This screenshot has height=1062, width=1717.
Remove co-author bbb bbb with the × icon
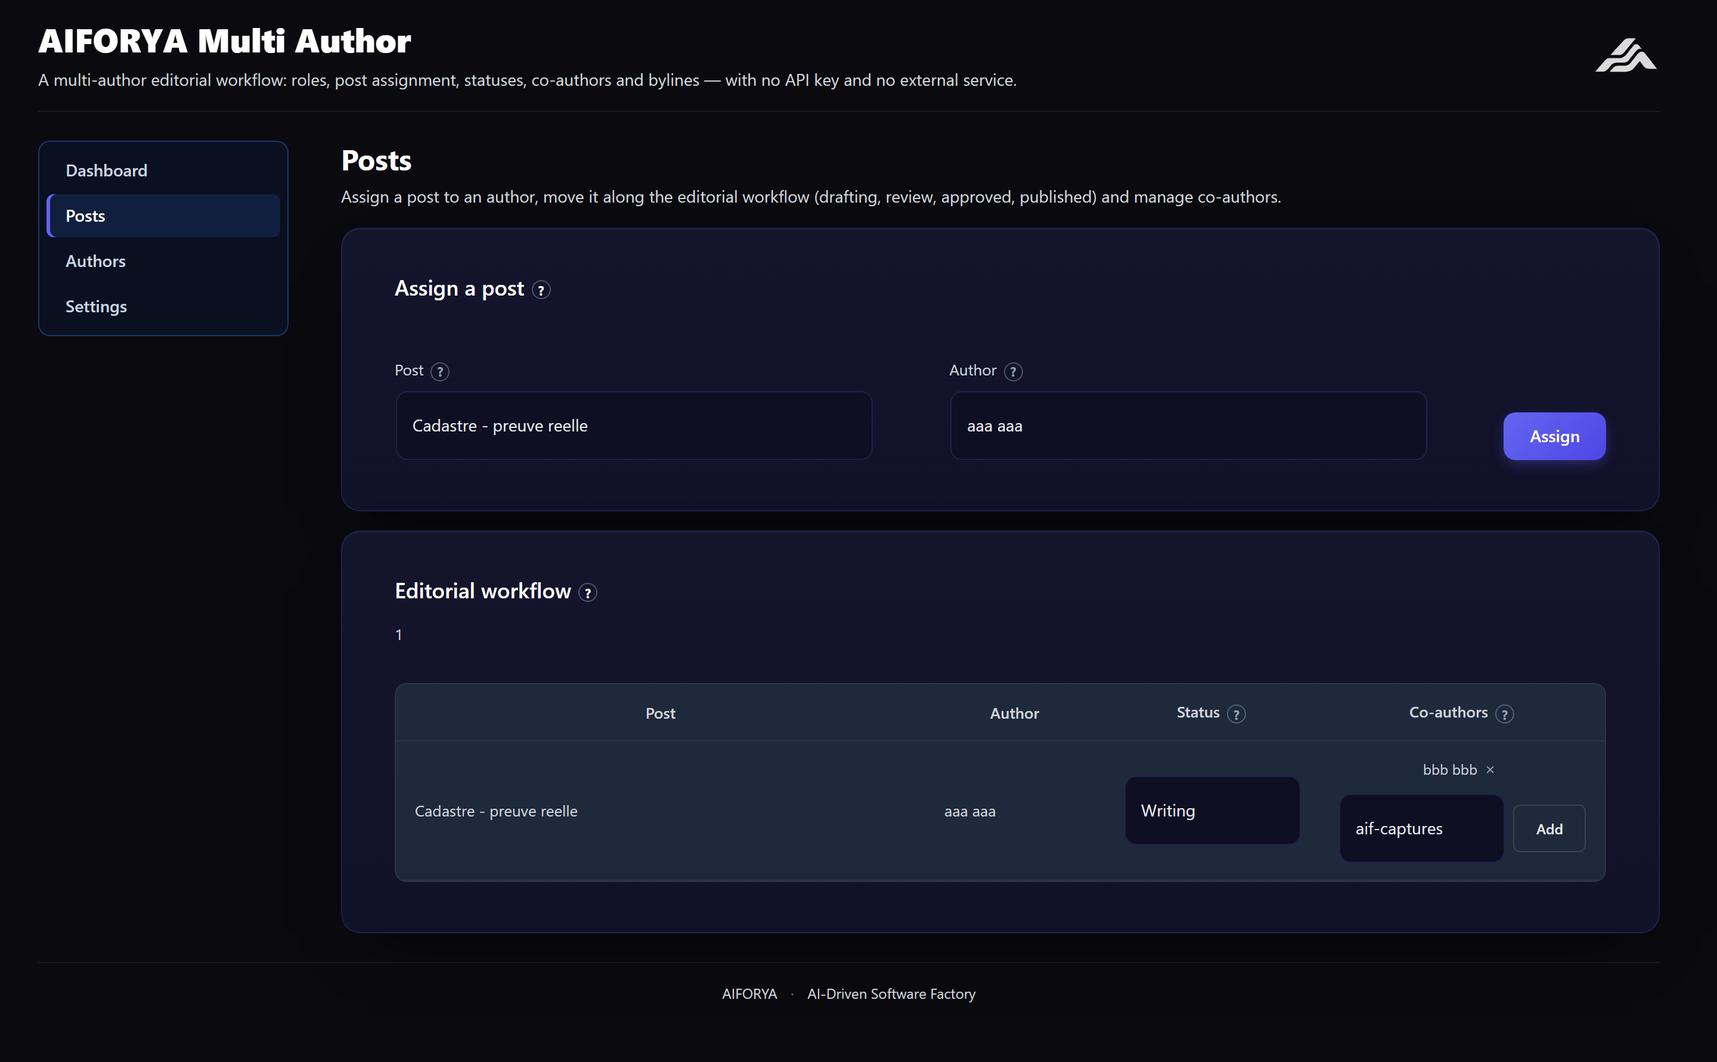click(x=1490, y=770)
